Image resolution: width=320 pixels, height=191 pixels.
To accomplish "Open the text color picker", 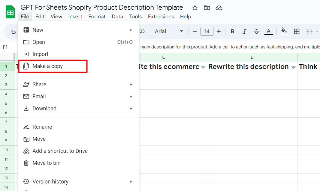I will click(x=269, y=32).
